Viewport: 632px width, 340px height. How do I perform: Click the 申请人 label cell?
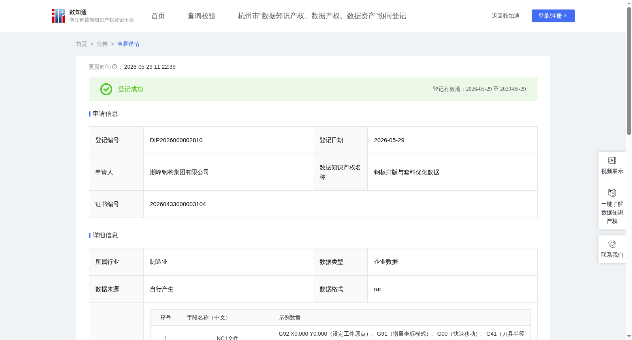tap(117, 172)
